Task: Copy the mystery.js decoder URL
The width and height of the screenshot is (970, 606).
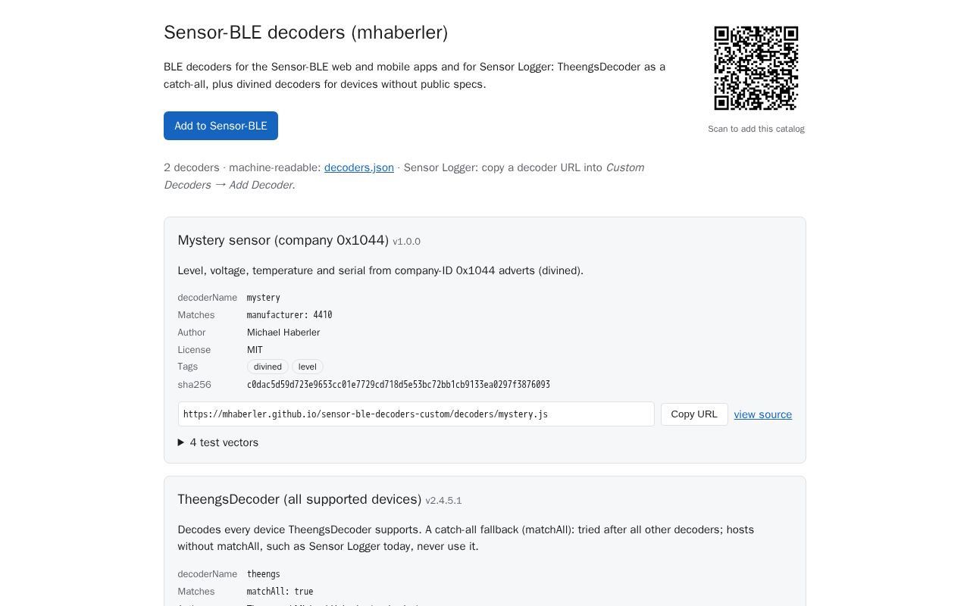Action: click(694, 414)
